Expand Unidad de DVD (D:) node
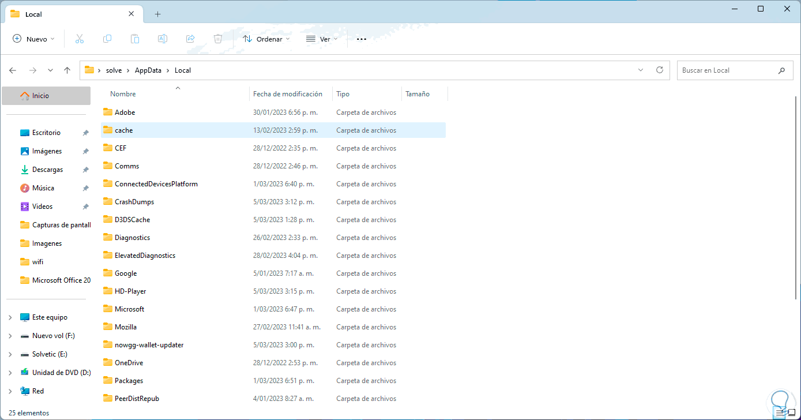Screen dimensions: 801x420 (10, 373)
